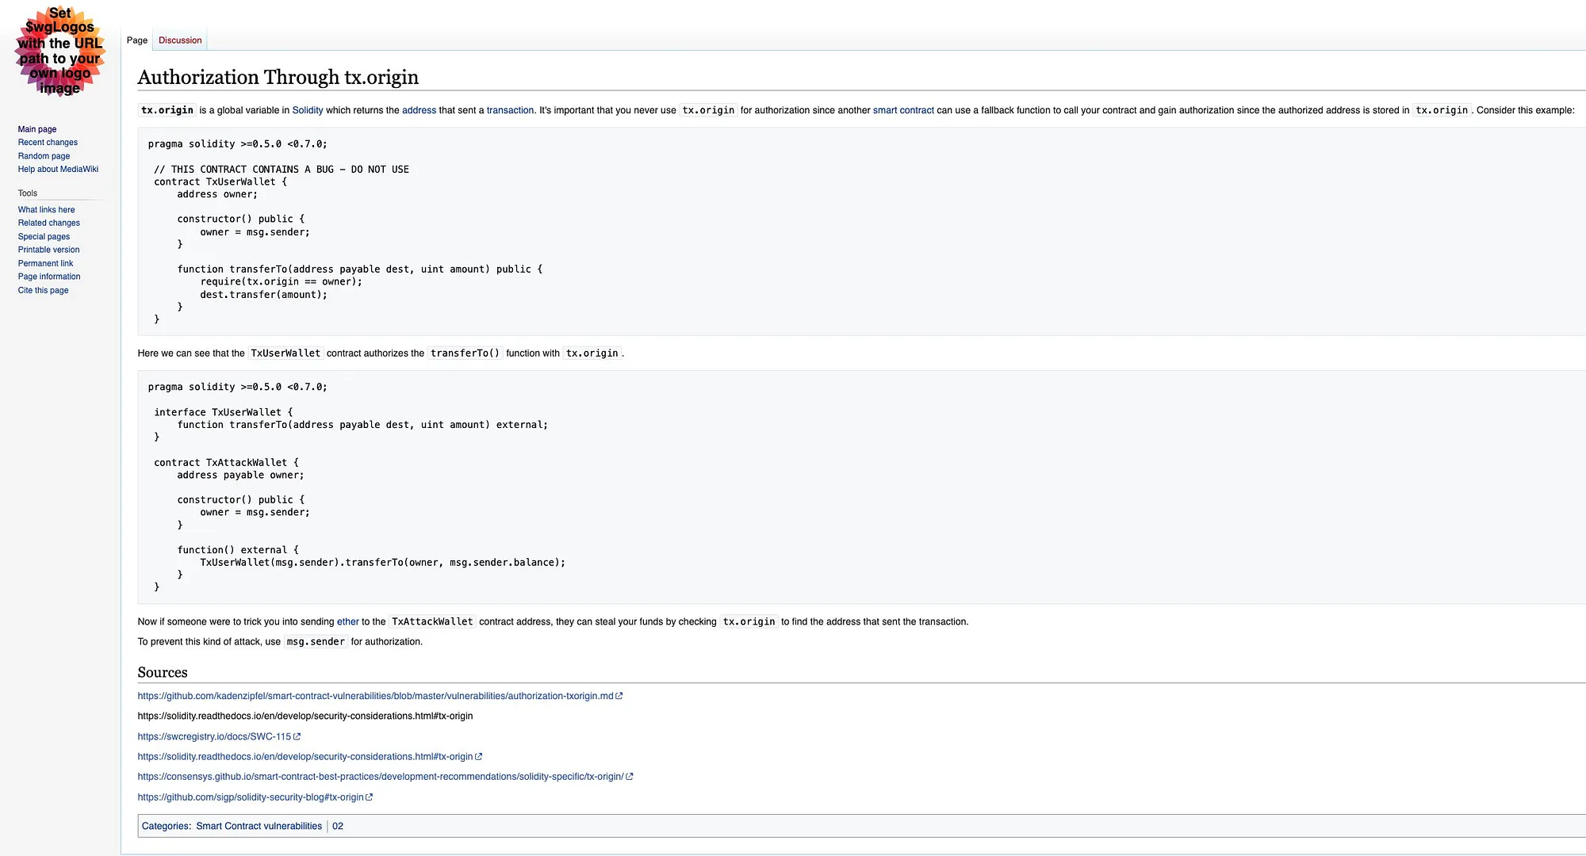
Task: Follow the smart contract link
Action: click(x=903, y=111)
